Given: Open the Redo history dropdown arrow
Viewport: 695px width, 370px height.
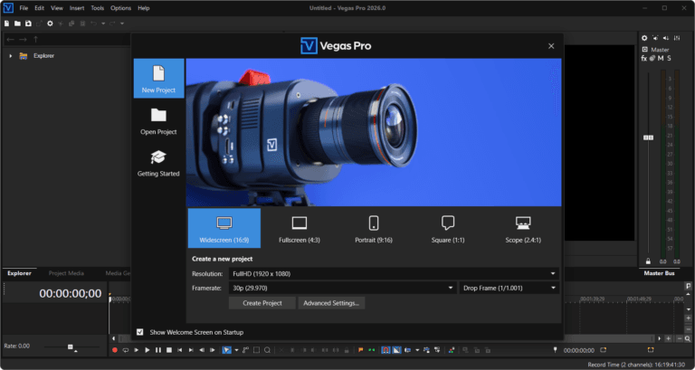Looking at the screenshot, I should (x=122, y=24).
